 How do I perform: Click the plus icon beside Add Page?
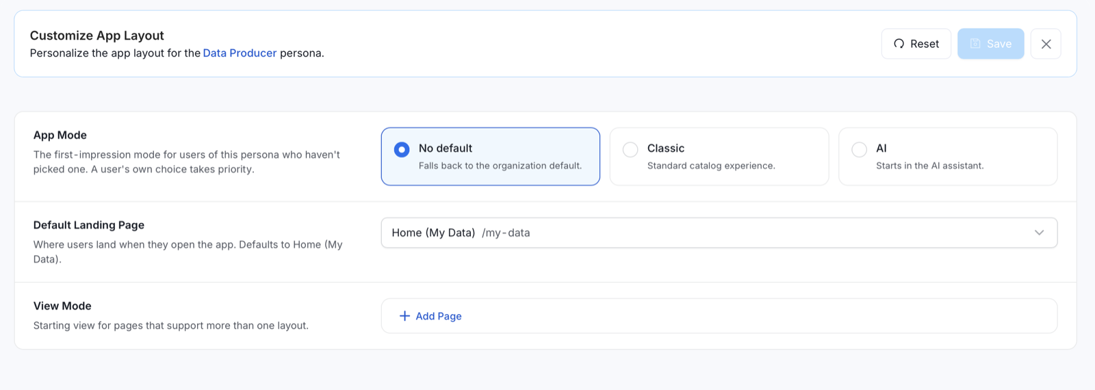point(404,316)
